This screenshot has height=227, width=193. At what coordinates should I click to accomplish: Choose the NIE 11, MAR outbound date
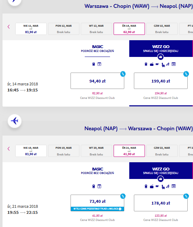pos(31,29)
